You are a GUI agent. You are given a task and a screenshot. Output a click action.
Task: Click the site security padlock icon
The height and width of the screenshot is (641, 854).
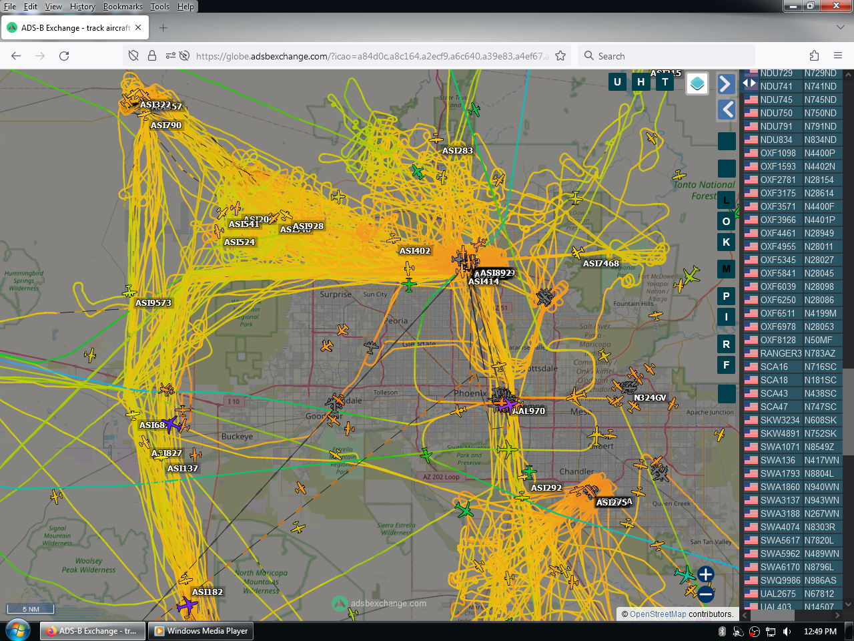click(x=152, y=56)
